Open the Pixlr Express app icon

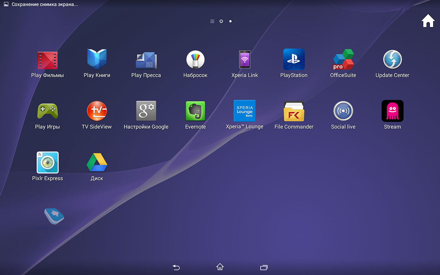[47, 162]
